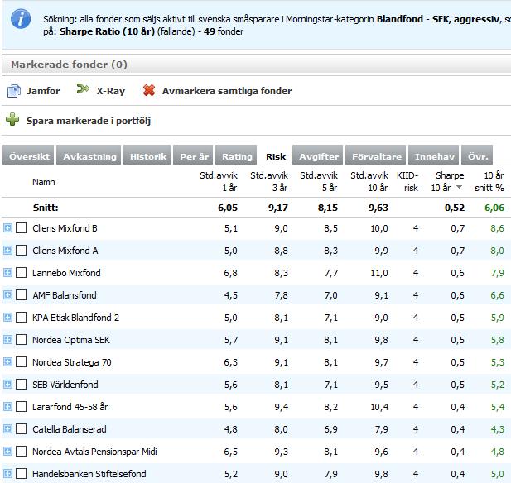This screenshot has height=483, width=511.
Task: Open the Innehav tab
Action: click(434, 155)
